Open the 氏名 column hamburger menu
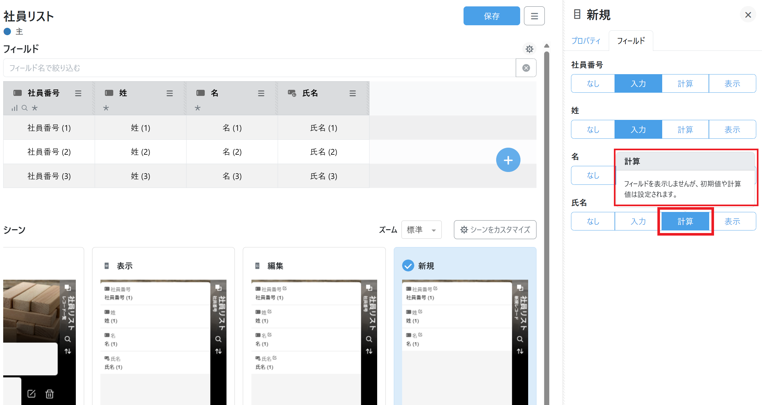The height and width of the screenshot is (405, 762). click(353, 93)
